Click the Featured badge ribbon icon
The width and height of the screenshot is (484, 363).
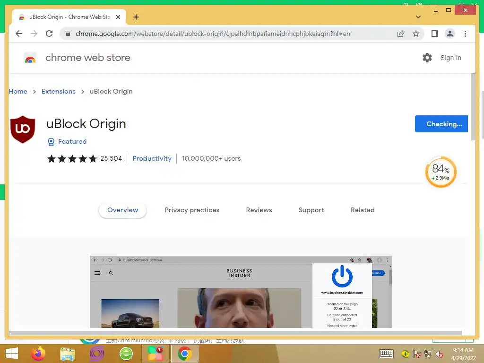[51, 142]
